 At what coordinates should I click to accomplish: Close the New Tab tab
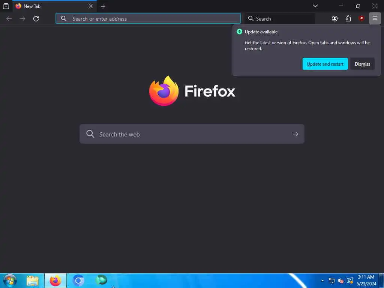91,6
